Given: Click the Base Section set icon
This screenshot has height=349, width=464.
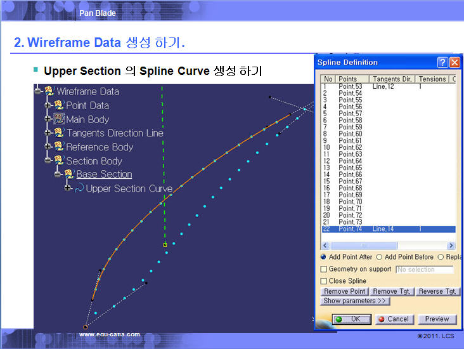Looking at the screenshot, I should (69, 174).
